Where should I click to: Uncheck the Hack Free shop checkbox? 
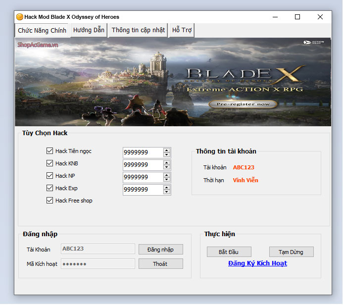[x=49, y=201]
